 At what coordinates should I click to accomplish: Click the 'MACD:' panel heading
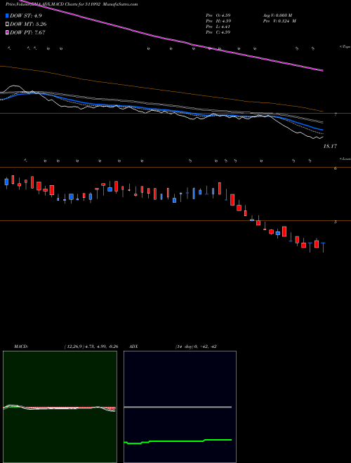(x=20, y=347)
